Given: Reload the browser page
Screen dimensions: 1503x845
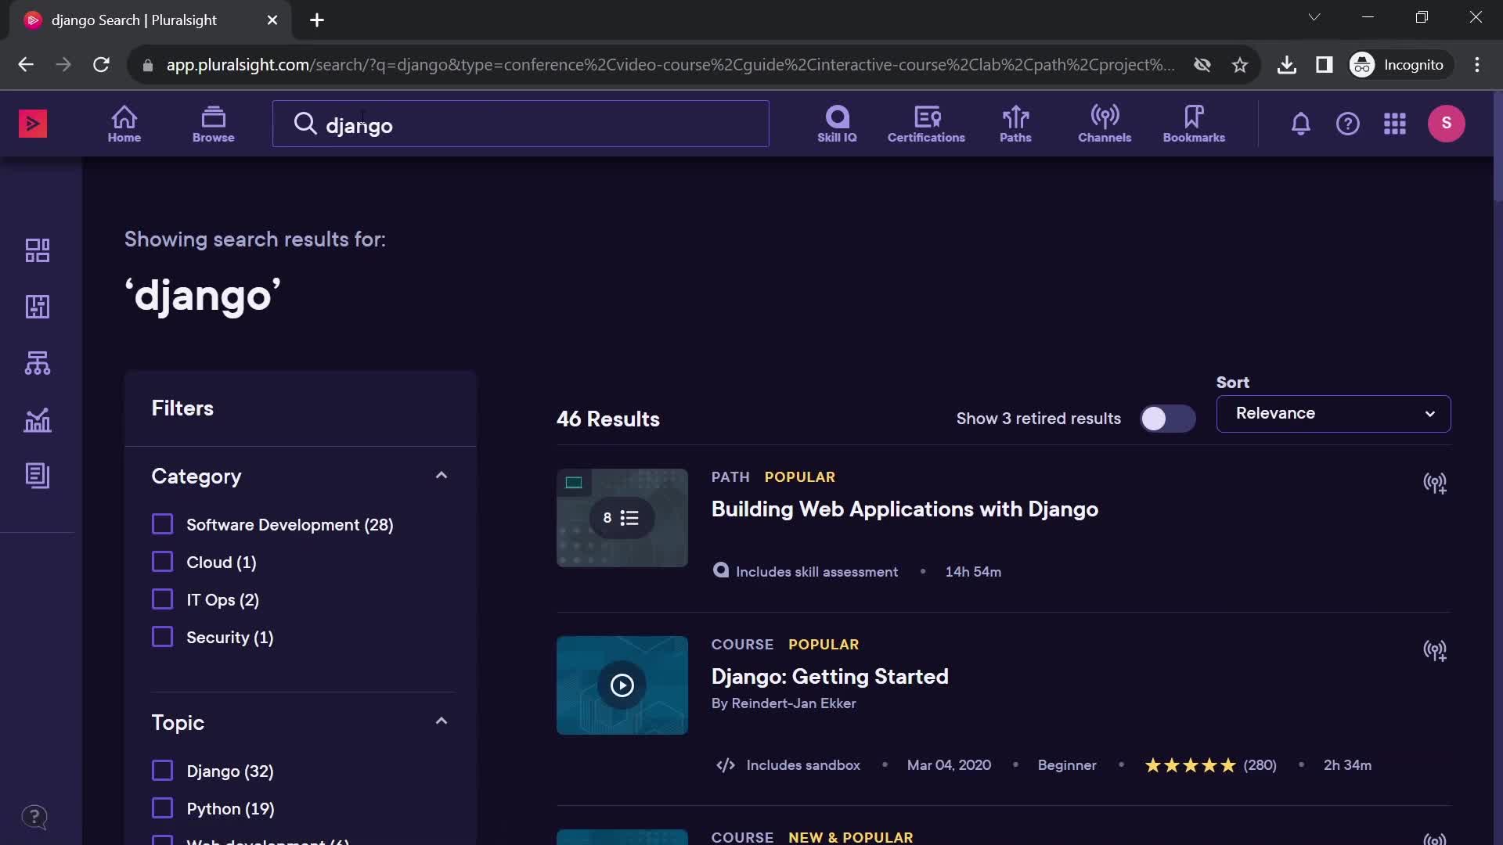Looking at the screenshot, I should pos(101,65).
